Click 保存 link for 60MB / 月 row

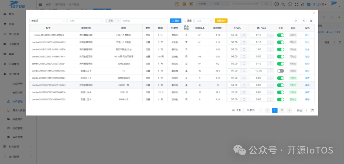tap(307, 99)
